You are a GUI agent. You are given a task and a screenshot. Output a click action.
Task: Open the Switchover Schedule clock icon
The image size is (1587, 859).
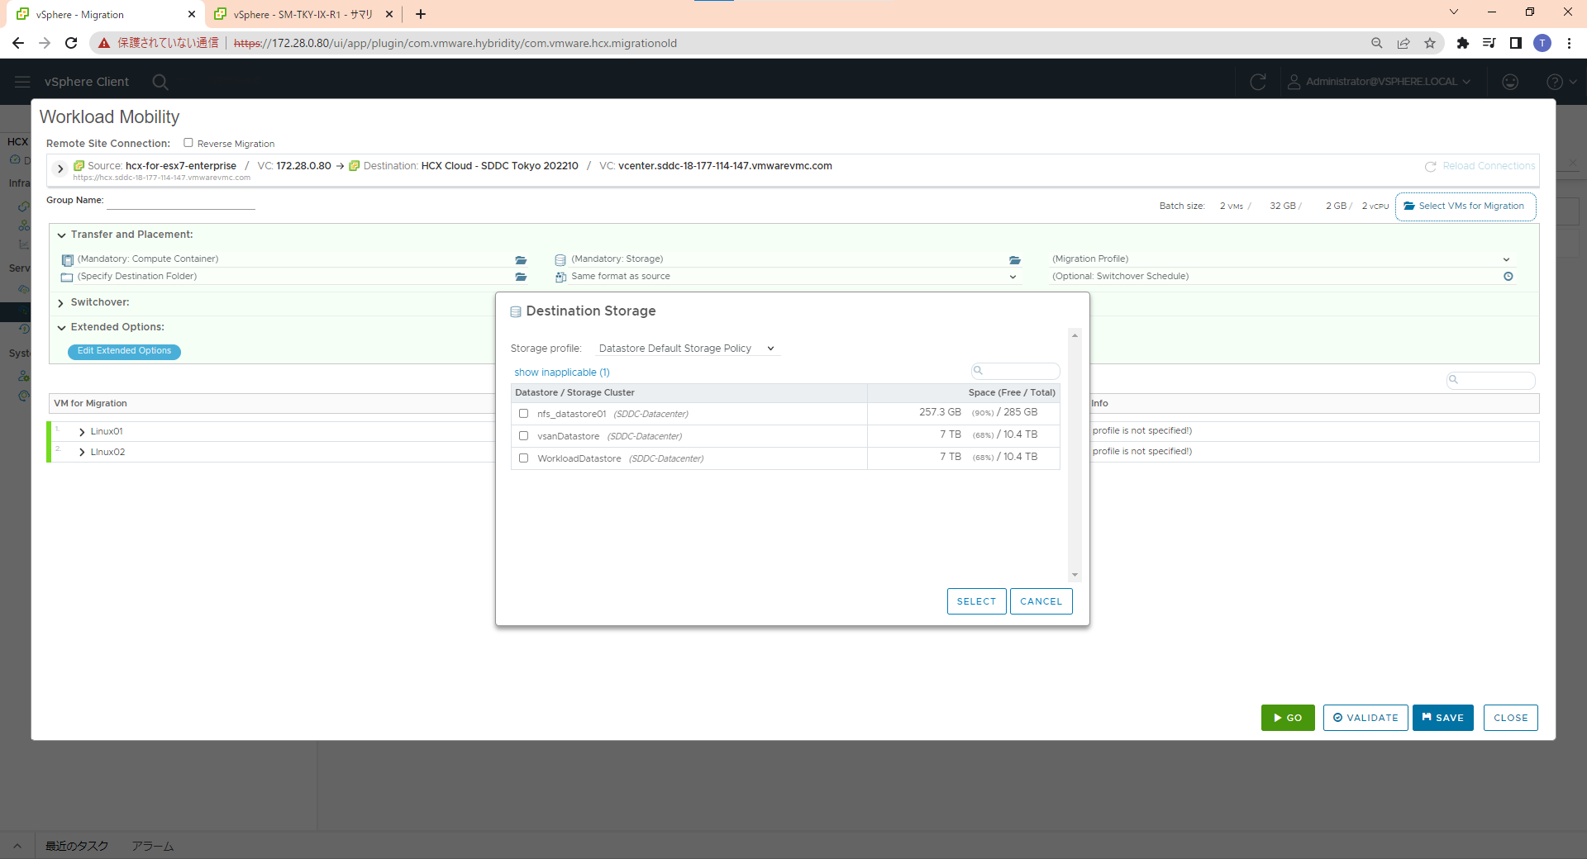pyautogui.click(x=1508, y=277)
